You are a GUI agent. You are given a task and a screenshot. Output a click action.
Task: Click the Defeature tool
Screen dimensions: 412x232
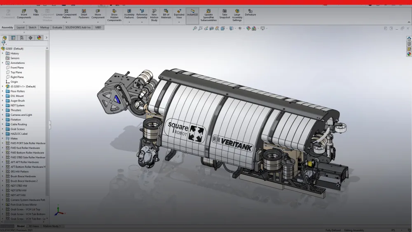(x=250, y=13)
